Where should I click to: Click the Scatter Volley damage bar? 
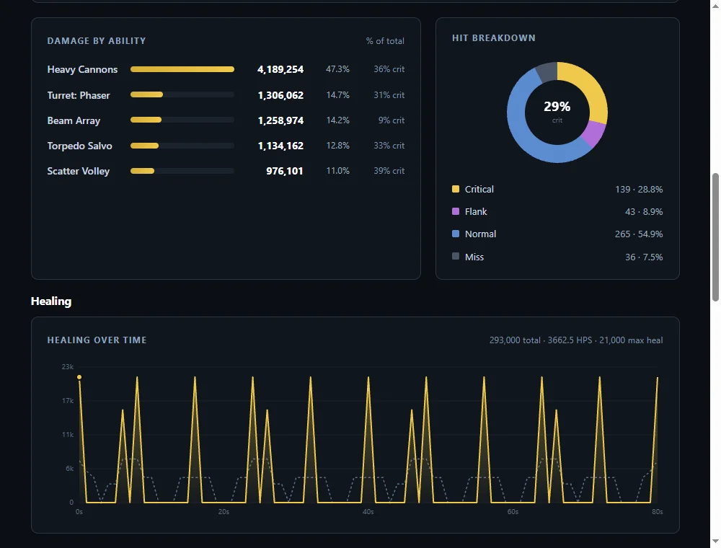click(182, 171)
